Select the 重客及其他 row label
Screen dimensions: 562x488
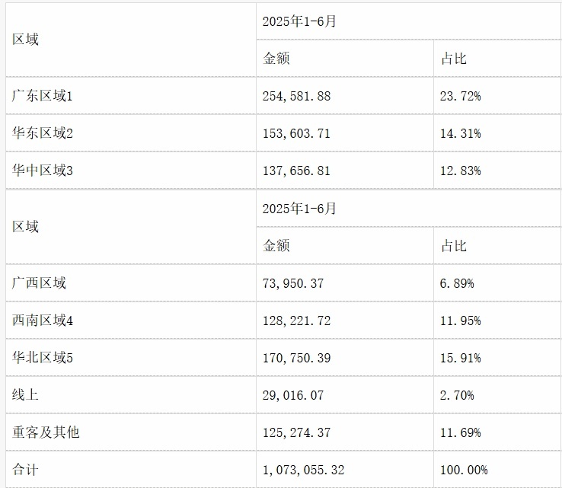46,432
